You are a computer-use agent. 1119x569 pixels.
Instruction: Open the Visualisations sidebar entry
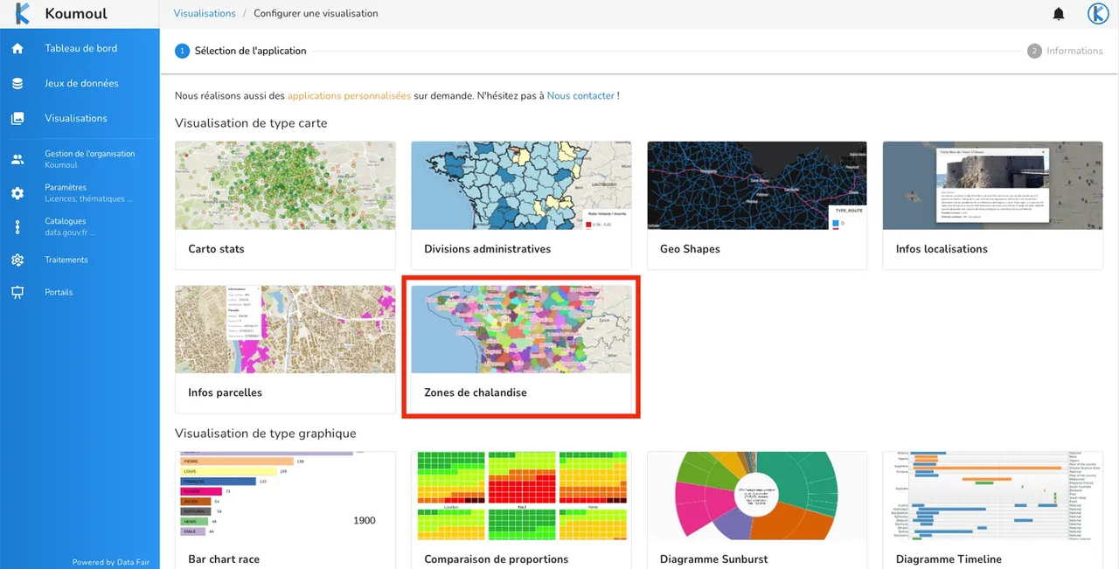pyautogui.click(x=80, y=118)
